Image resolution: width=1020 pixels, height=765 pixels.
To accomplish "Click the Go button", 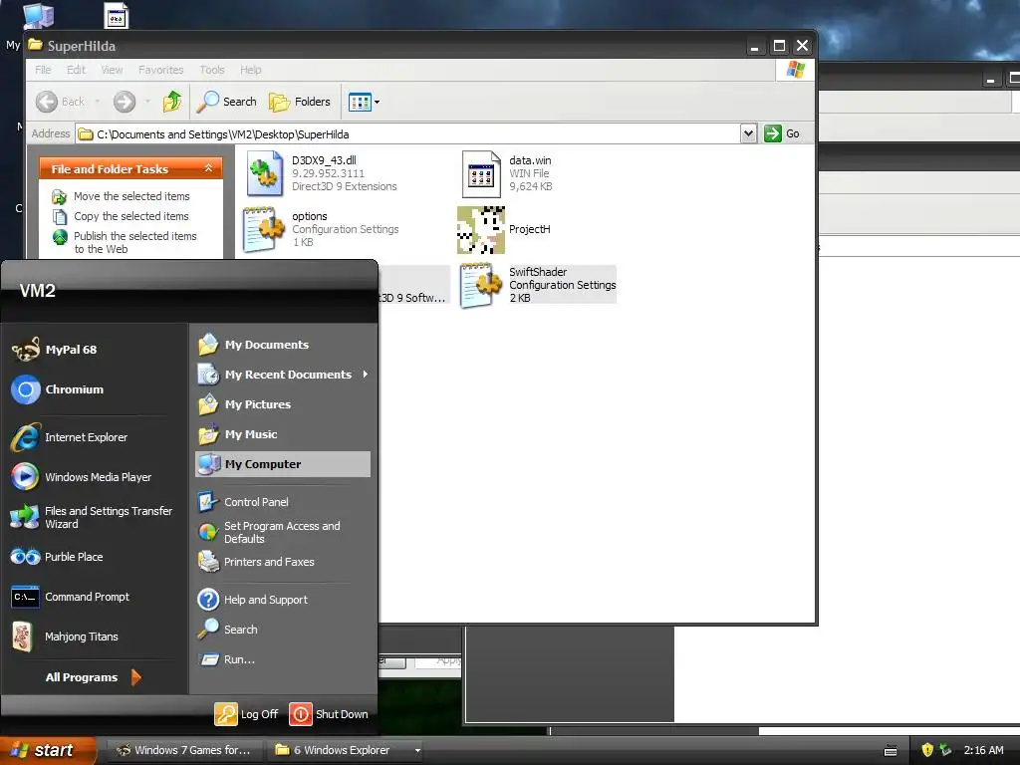I will (782, 133).
